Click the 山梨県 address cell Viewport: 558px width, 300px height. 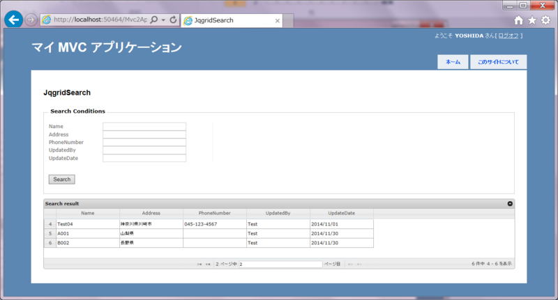point(151,233)
